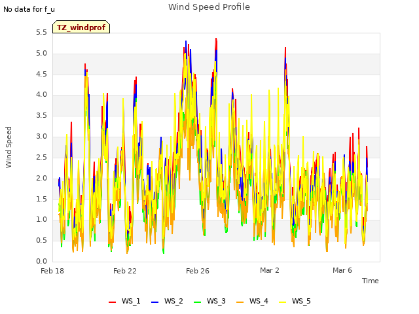Click the orange WS_4 legend color marker
Screen dimensions: 419x314
(x=240, y=302)
